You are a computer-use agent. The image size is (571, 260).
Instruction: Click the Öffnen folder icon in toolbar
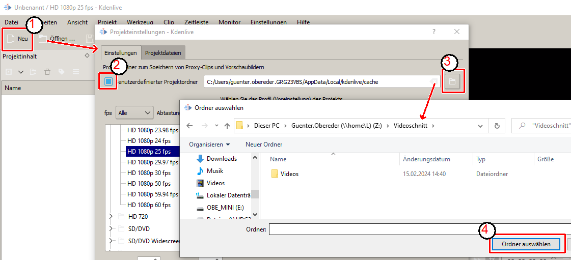click(x=43, y=39)
